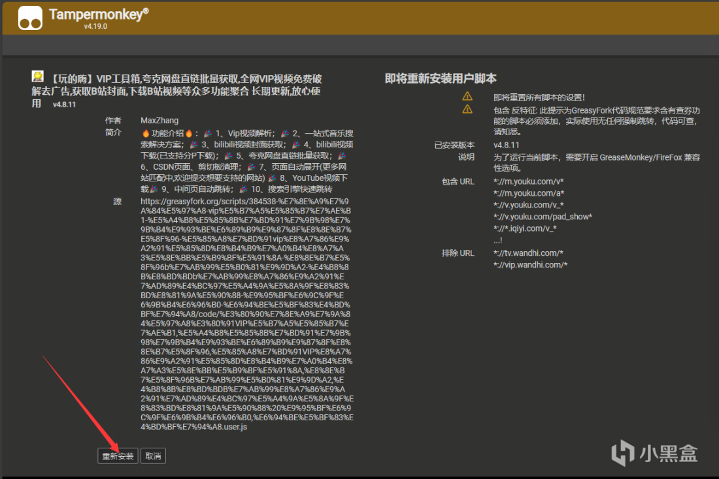Select include URL *://v.youku.com/pad_show*
719x479 pixels.
[x=543, y=217]
